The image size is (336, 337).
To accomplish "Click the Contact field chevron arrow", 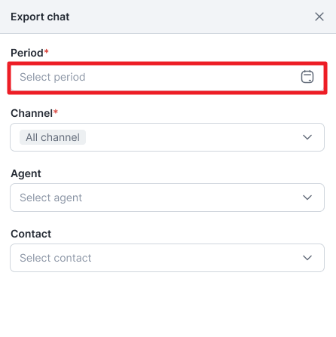I will pos(307,258).
